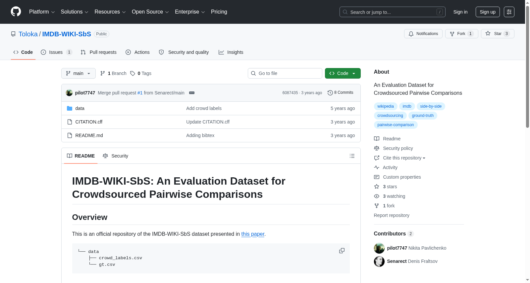Expand the Solutions menu
The image size is (530, 283).
pyautogui.click(x=75, y=12)
